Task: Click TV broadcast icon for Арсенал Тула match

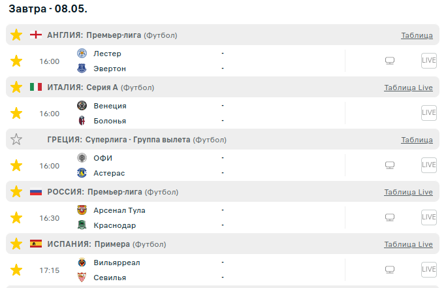Action: (390, 217)
